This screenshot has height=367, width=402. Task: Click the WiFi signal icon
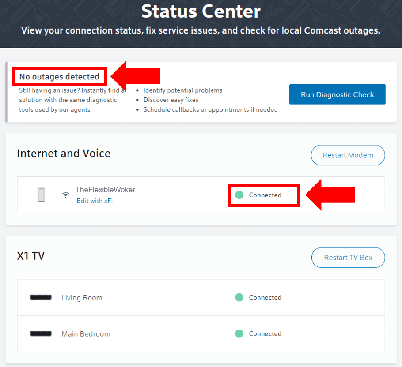[x=66, y=195]
